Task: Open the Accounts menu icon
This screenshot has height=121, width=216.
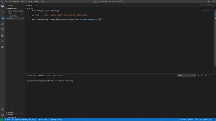Action: click(3, 109)
